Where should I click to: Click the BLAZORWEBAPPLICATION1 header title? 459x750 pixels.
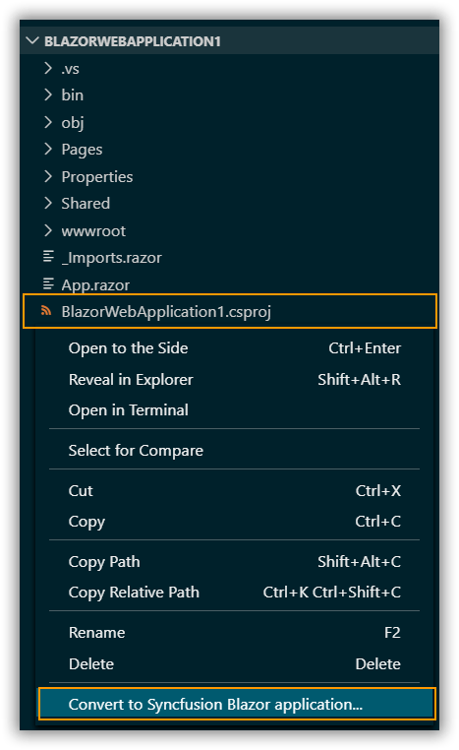(x=133, y=41)
